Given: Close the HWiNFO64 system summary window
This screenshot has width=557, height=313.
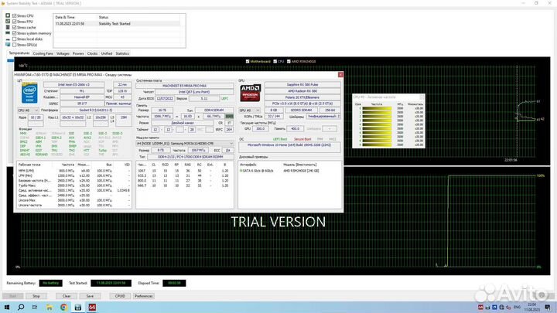Looking at the screenshot, I should (x=340, y=74).
